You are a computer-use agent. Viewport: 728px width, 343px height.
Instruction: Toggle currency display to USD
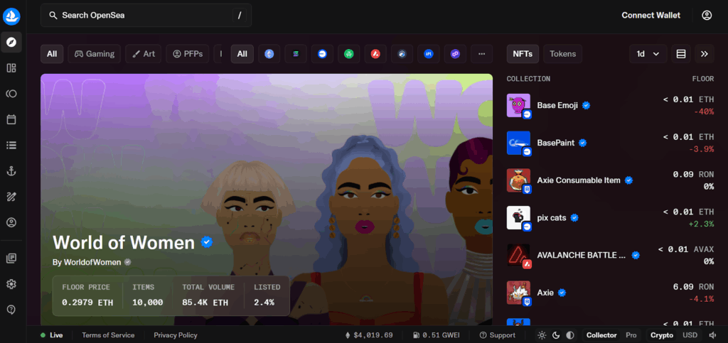click(x=690, y=335)
